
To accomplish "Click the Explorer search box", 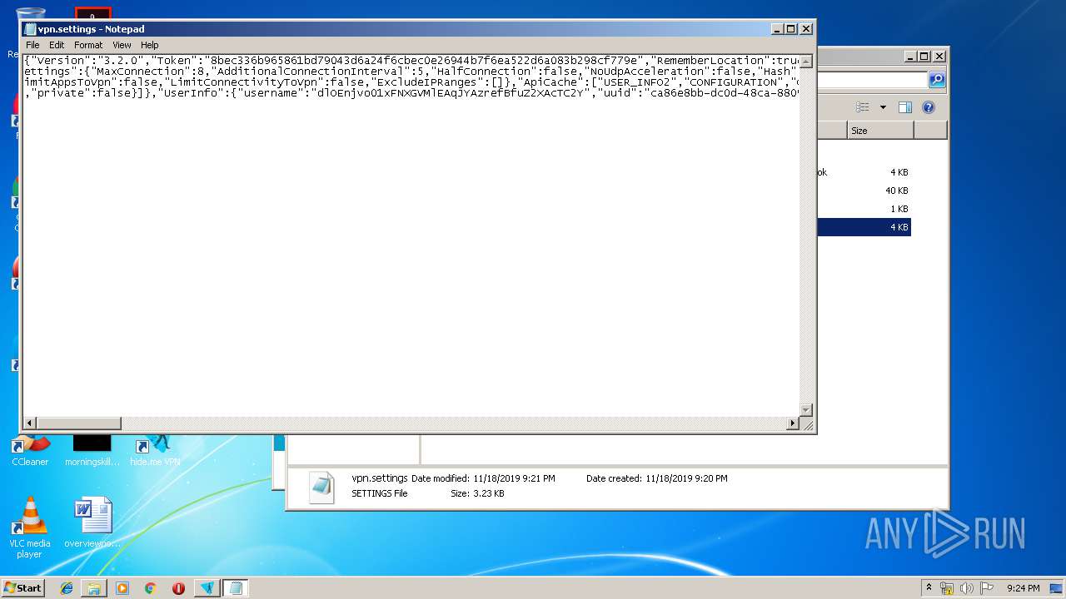I will 872,80.
